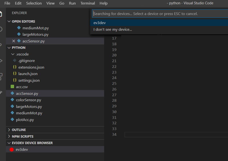Select accSensor.py in open editors list

pos(55,41)
